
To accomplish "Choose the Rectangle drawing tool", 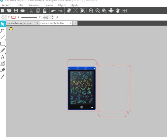I will click(x=3, y=44).
